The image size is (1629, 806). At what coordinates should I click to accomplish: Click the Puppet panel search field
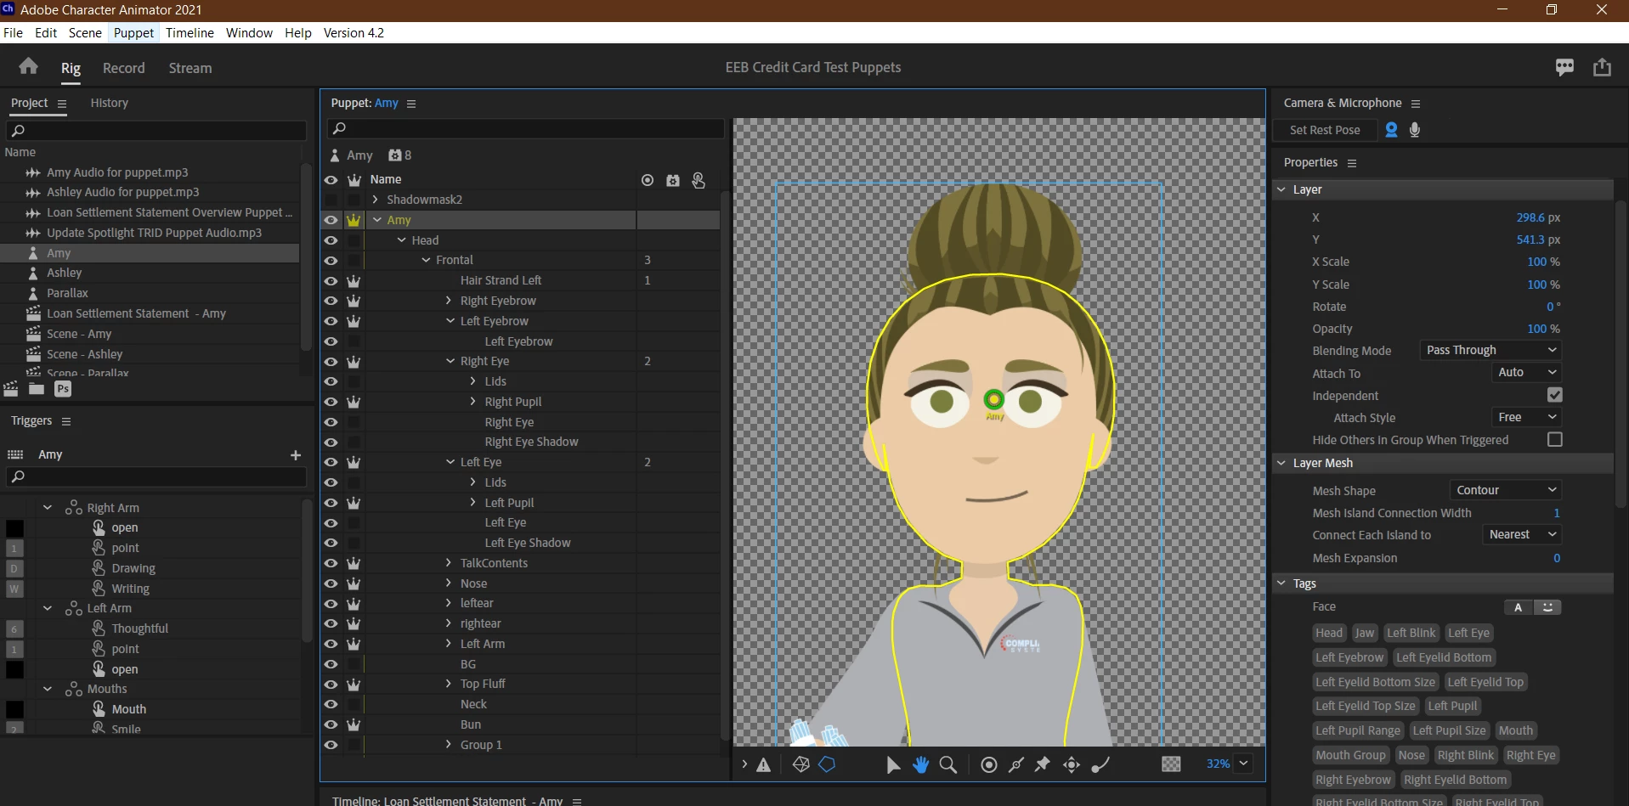[526, 128]
